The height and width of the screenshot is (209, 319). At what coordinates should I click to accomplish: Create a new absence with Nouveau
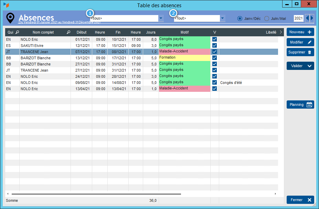coord(300,32)
